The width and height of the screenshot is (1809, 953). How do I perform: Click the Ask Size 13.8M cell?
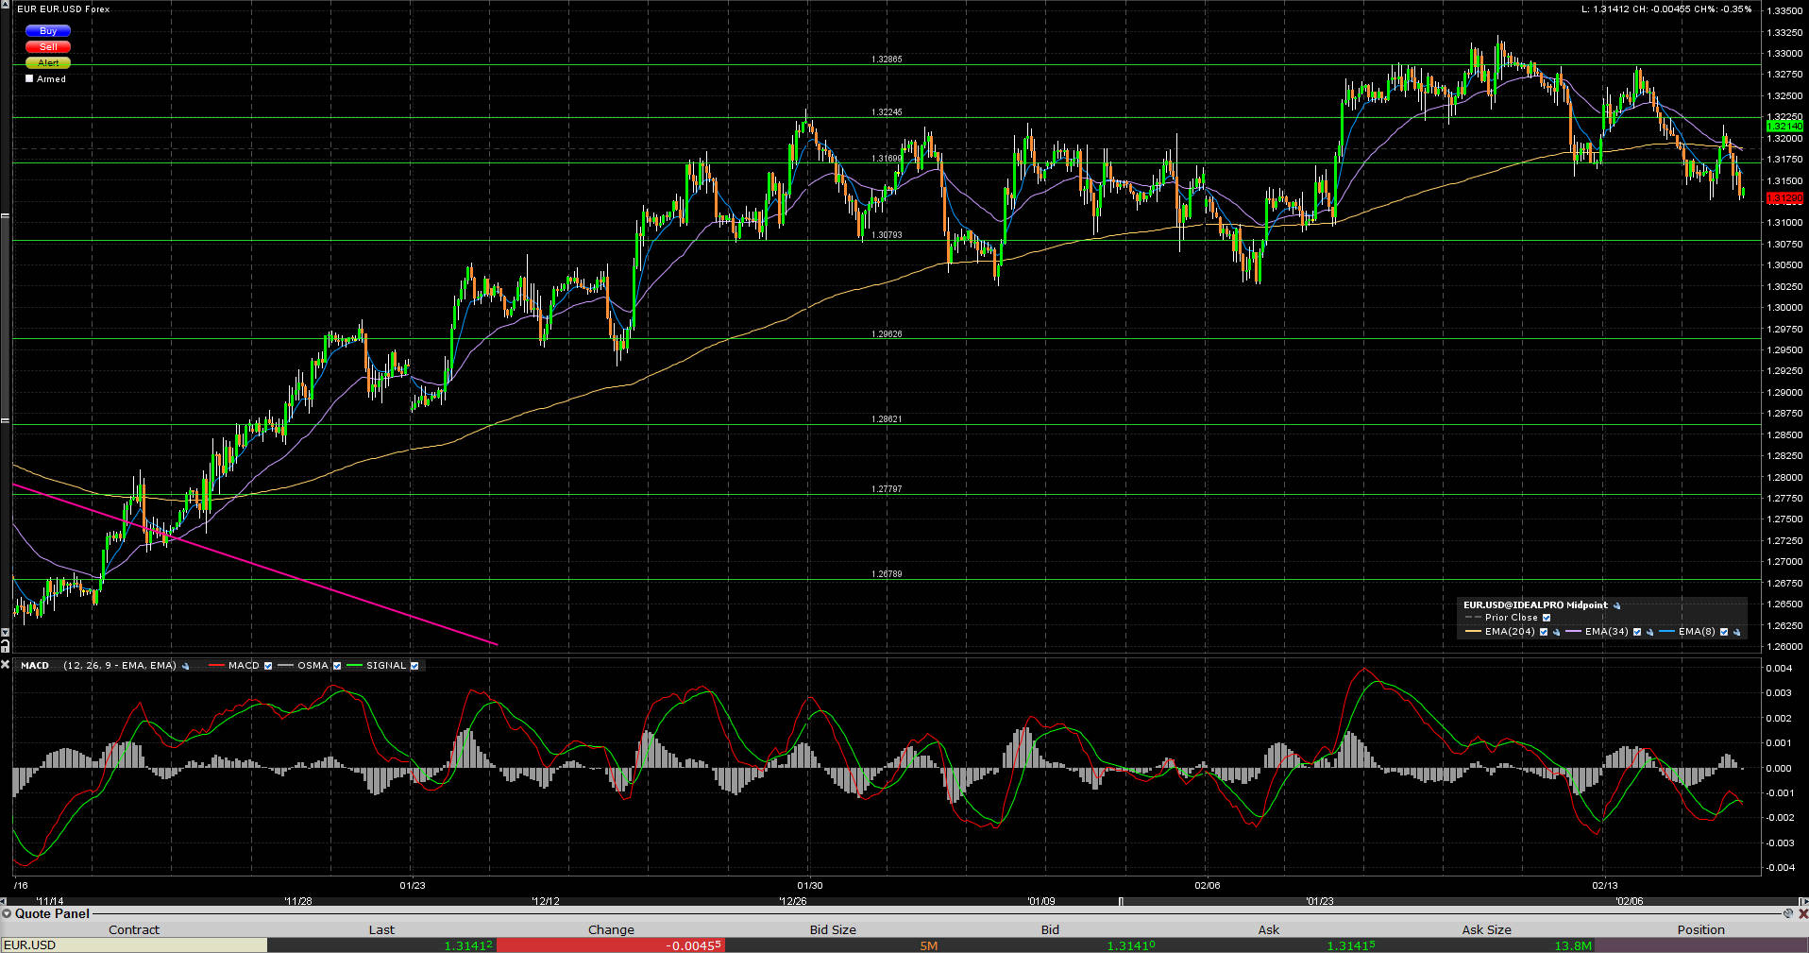point(1487,945)
